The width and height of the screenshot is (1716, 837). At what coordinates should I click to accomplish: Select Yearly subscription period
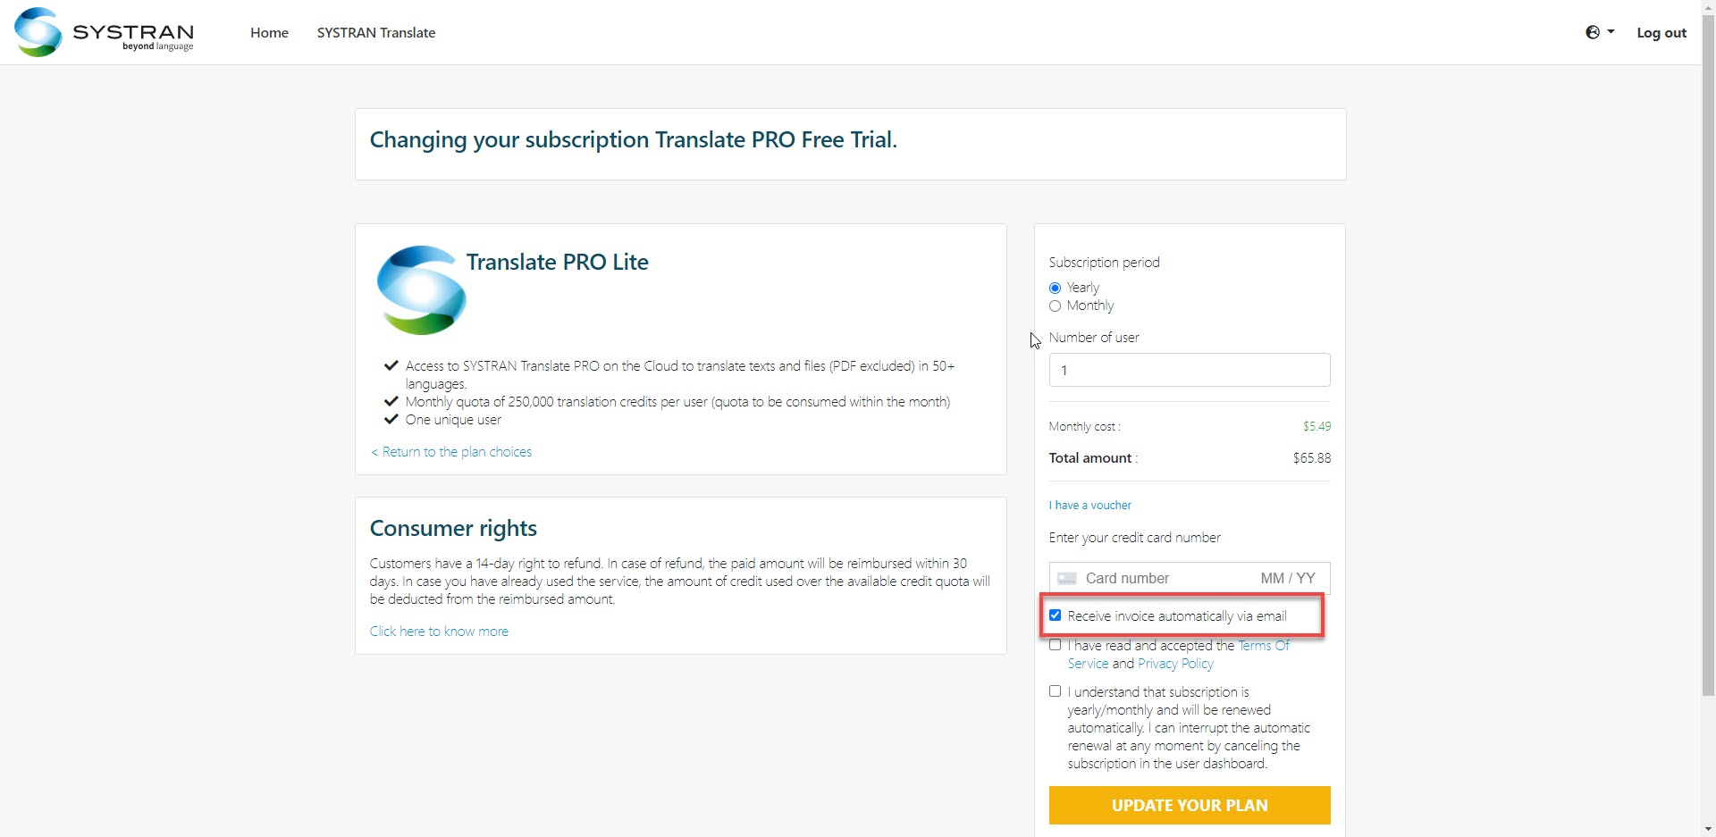(1056, 288)
